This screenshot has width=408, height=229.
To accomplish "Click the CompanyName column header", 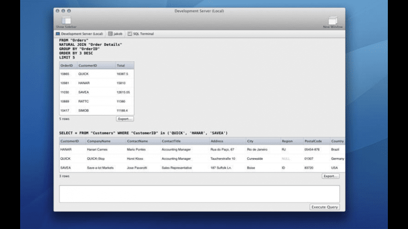I will tap(99, 141).
